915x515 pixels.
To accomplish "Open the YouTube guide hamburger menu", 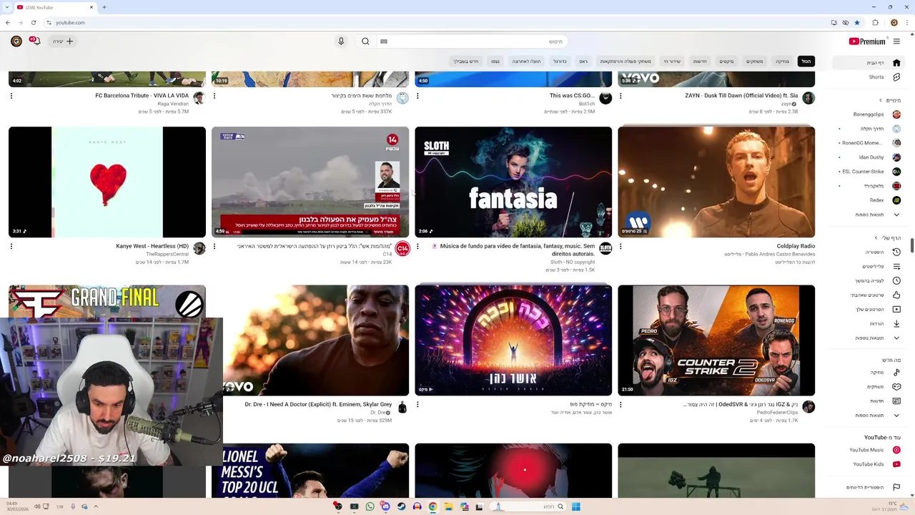I will 896,41.
